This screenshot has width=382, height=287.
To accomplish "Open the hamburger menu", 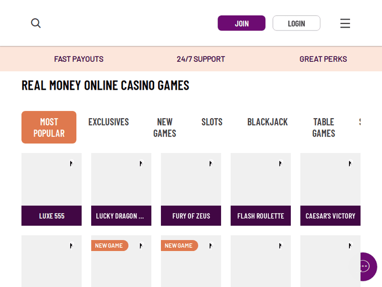I will (345, 23).
